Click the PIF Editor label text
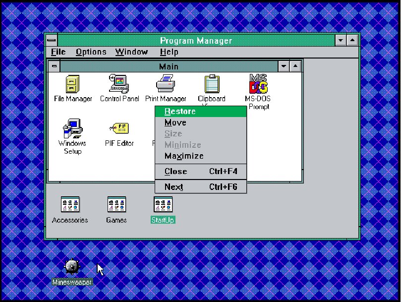 point(119,143)
